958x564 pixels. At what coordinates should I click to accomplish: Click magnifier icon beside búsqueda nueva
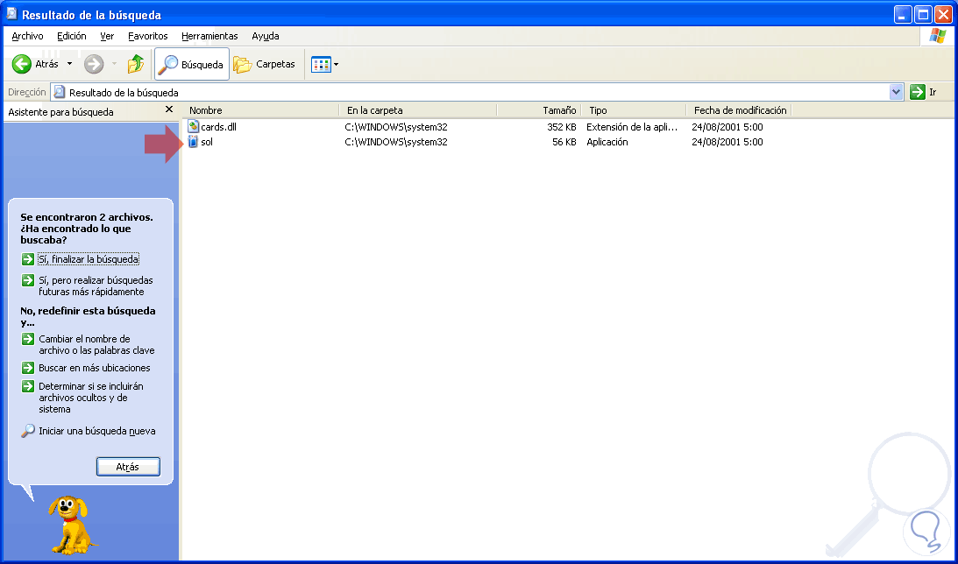pyautogui.click(x=27, y=431)
